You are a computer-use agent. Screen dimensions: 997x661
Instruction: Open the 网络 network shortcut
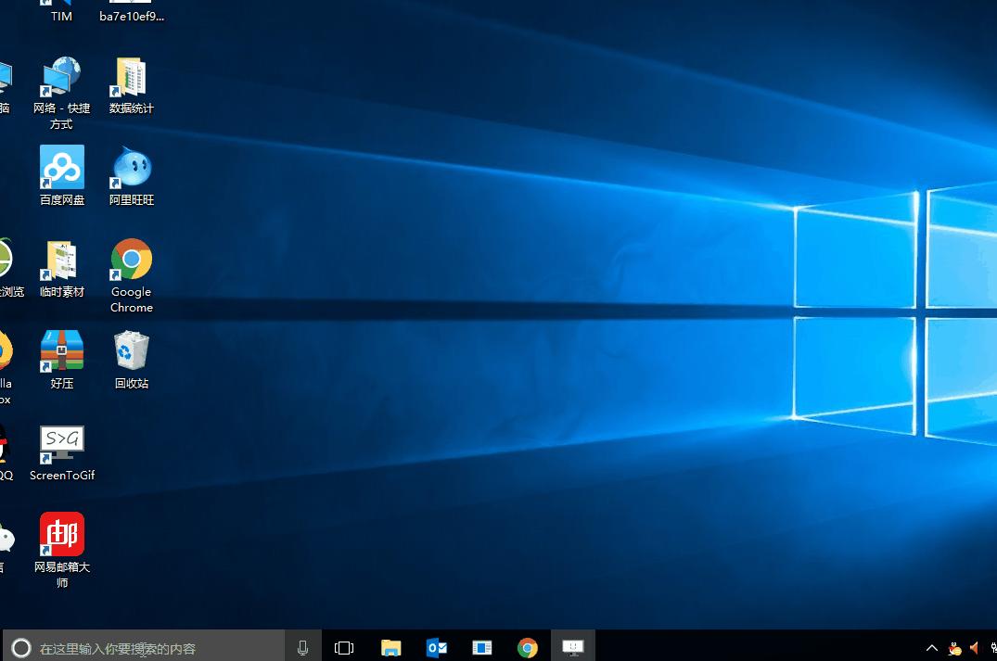click(61, 78)
